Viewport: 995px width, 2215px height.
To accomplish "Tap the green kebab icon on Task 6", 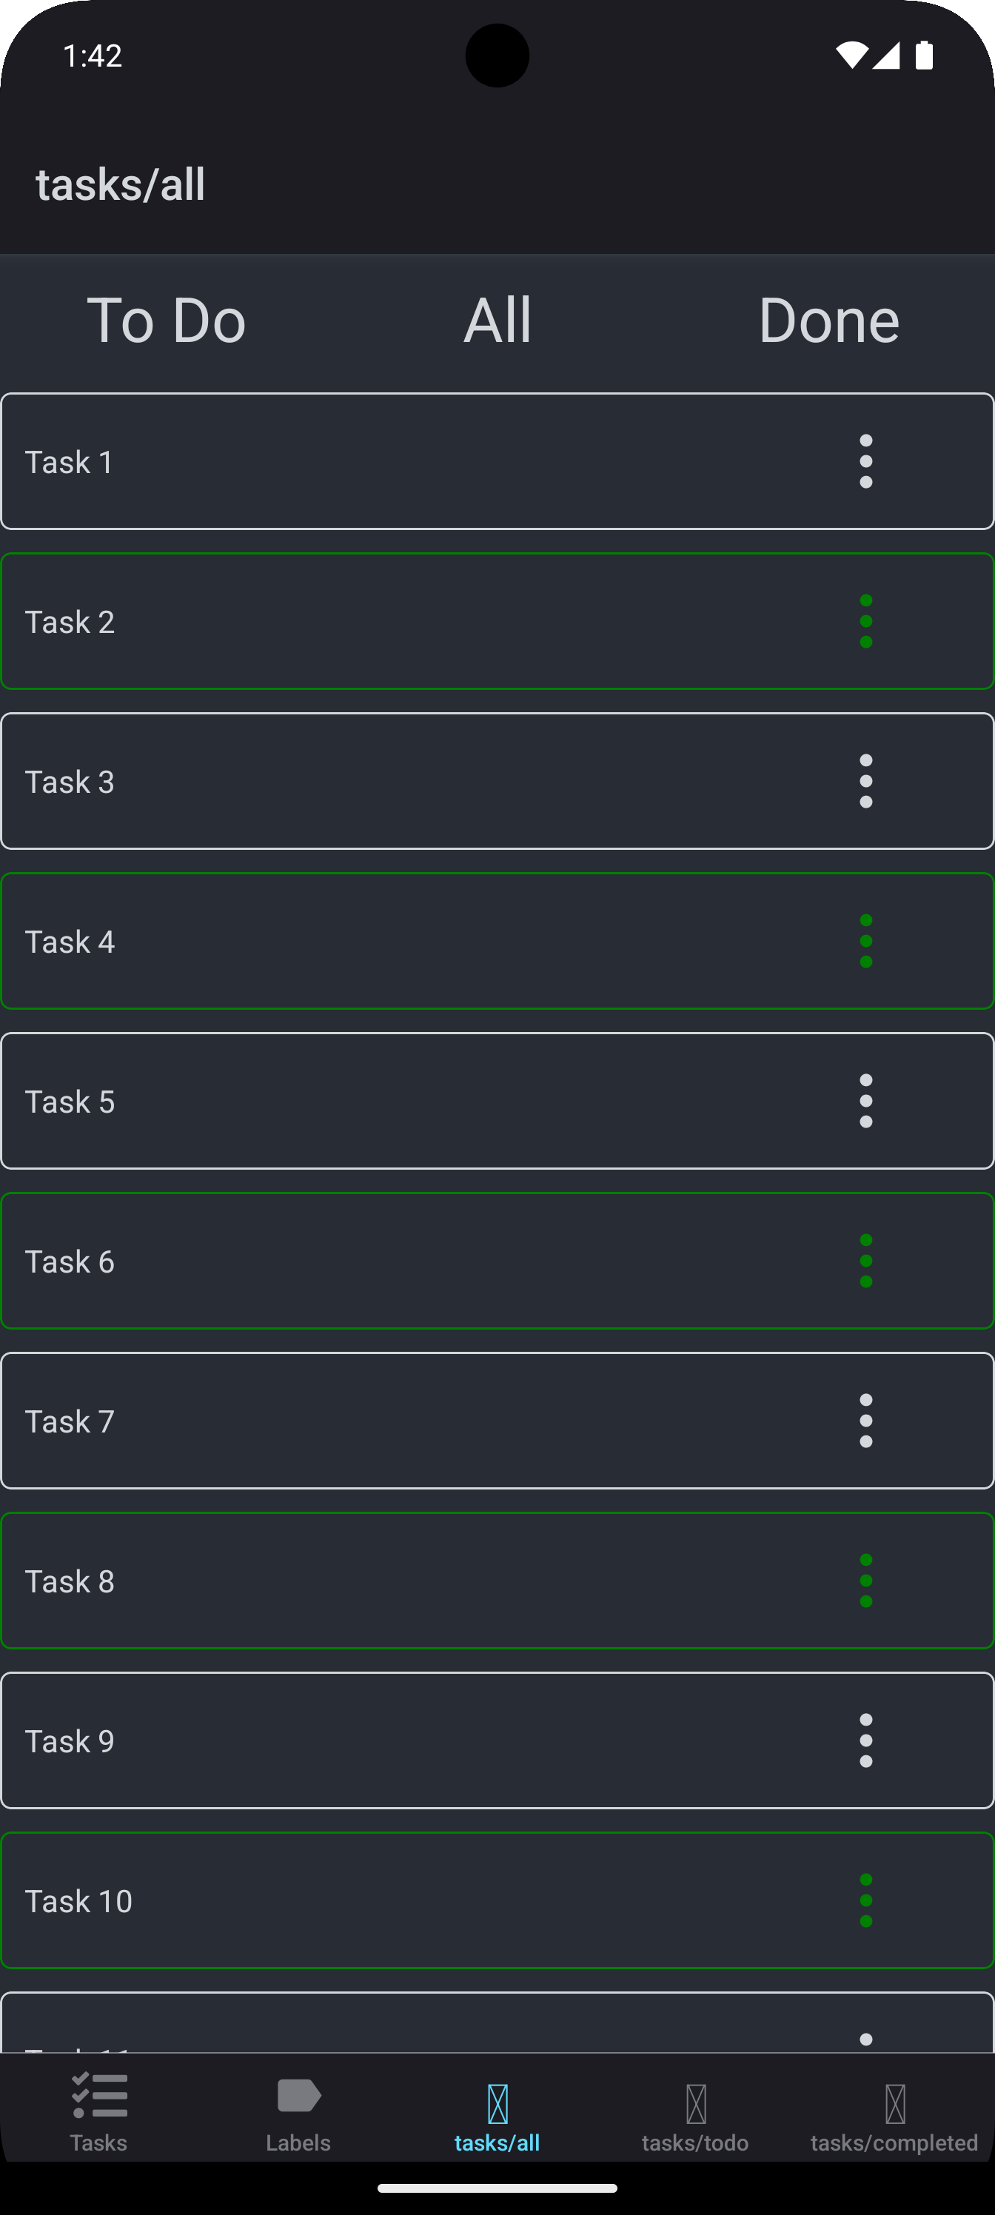I will 865,1261.
